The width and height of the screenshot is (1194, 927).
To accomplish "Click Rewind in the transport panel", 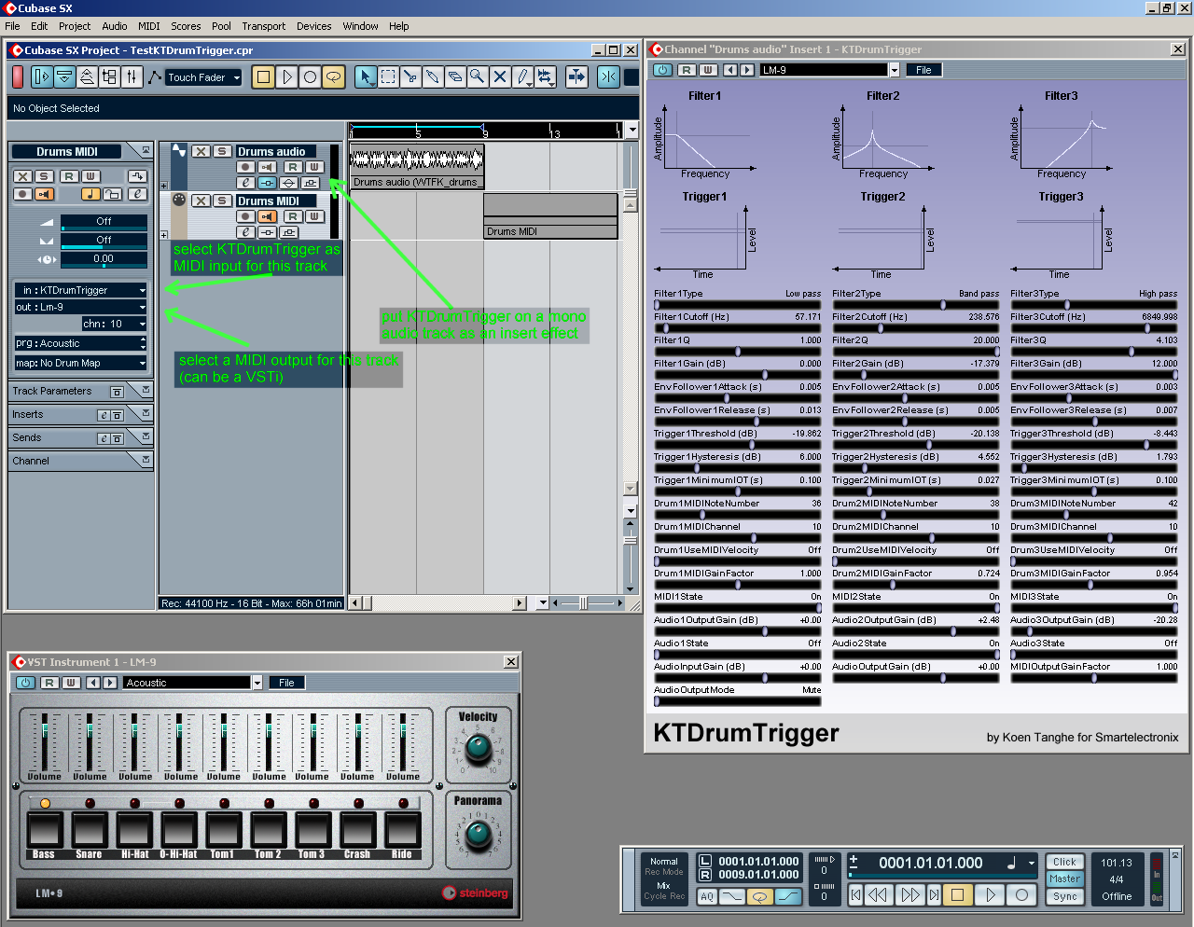I will coord(878,895).
